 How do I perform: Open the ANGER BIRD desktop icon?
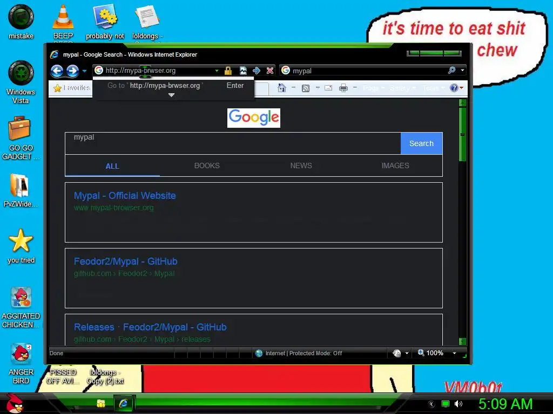point(21,364)
